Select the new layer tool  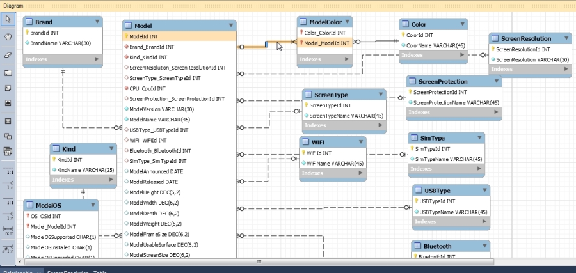click(x=8, y=73)
